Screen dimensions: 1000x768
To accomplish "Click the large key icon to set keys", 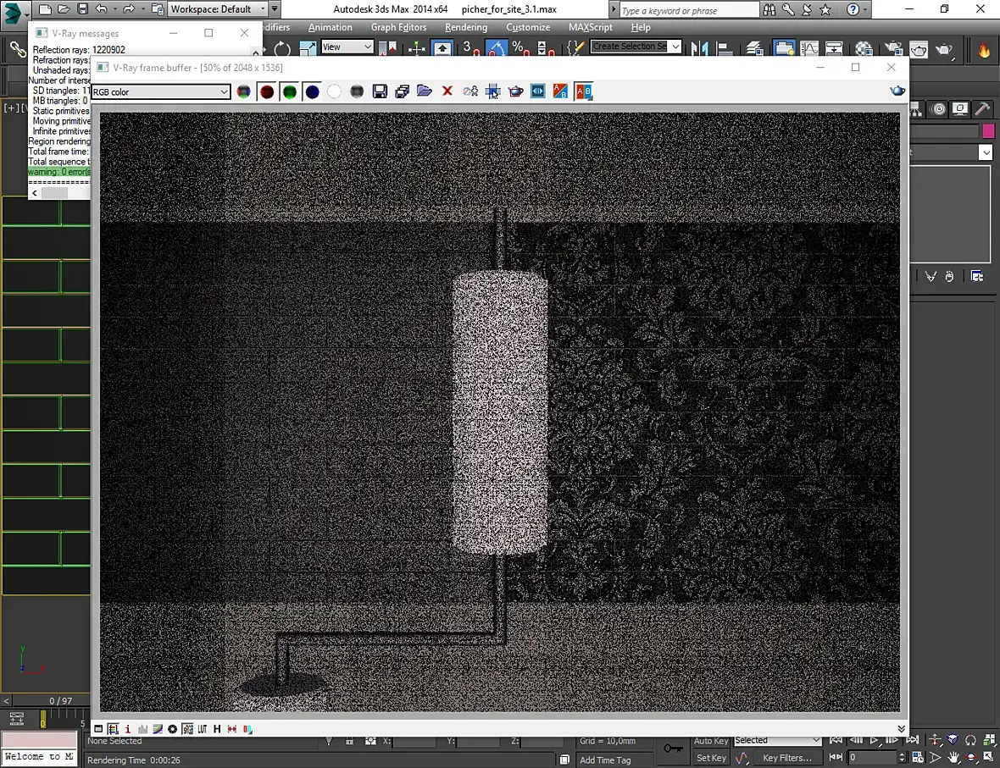I will [x=672, y=749].
